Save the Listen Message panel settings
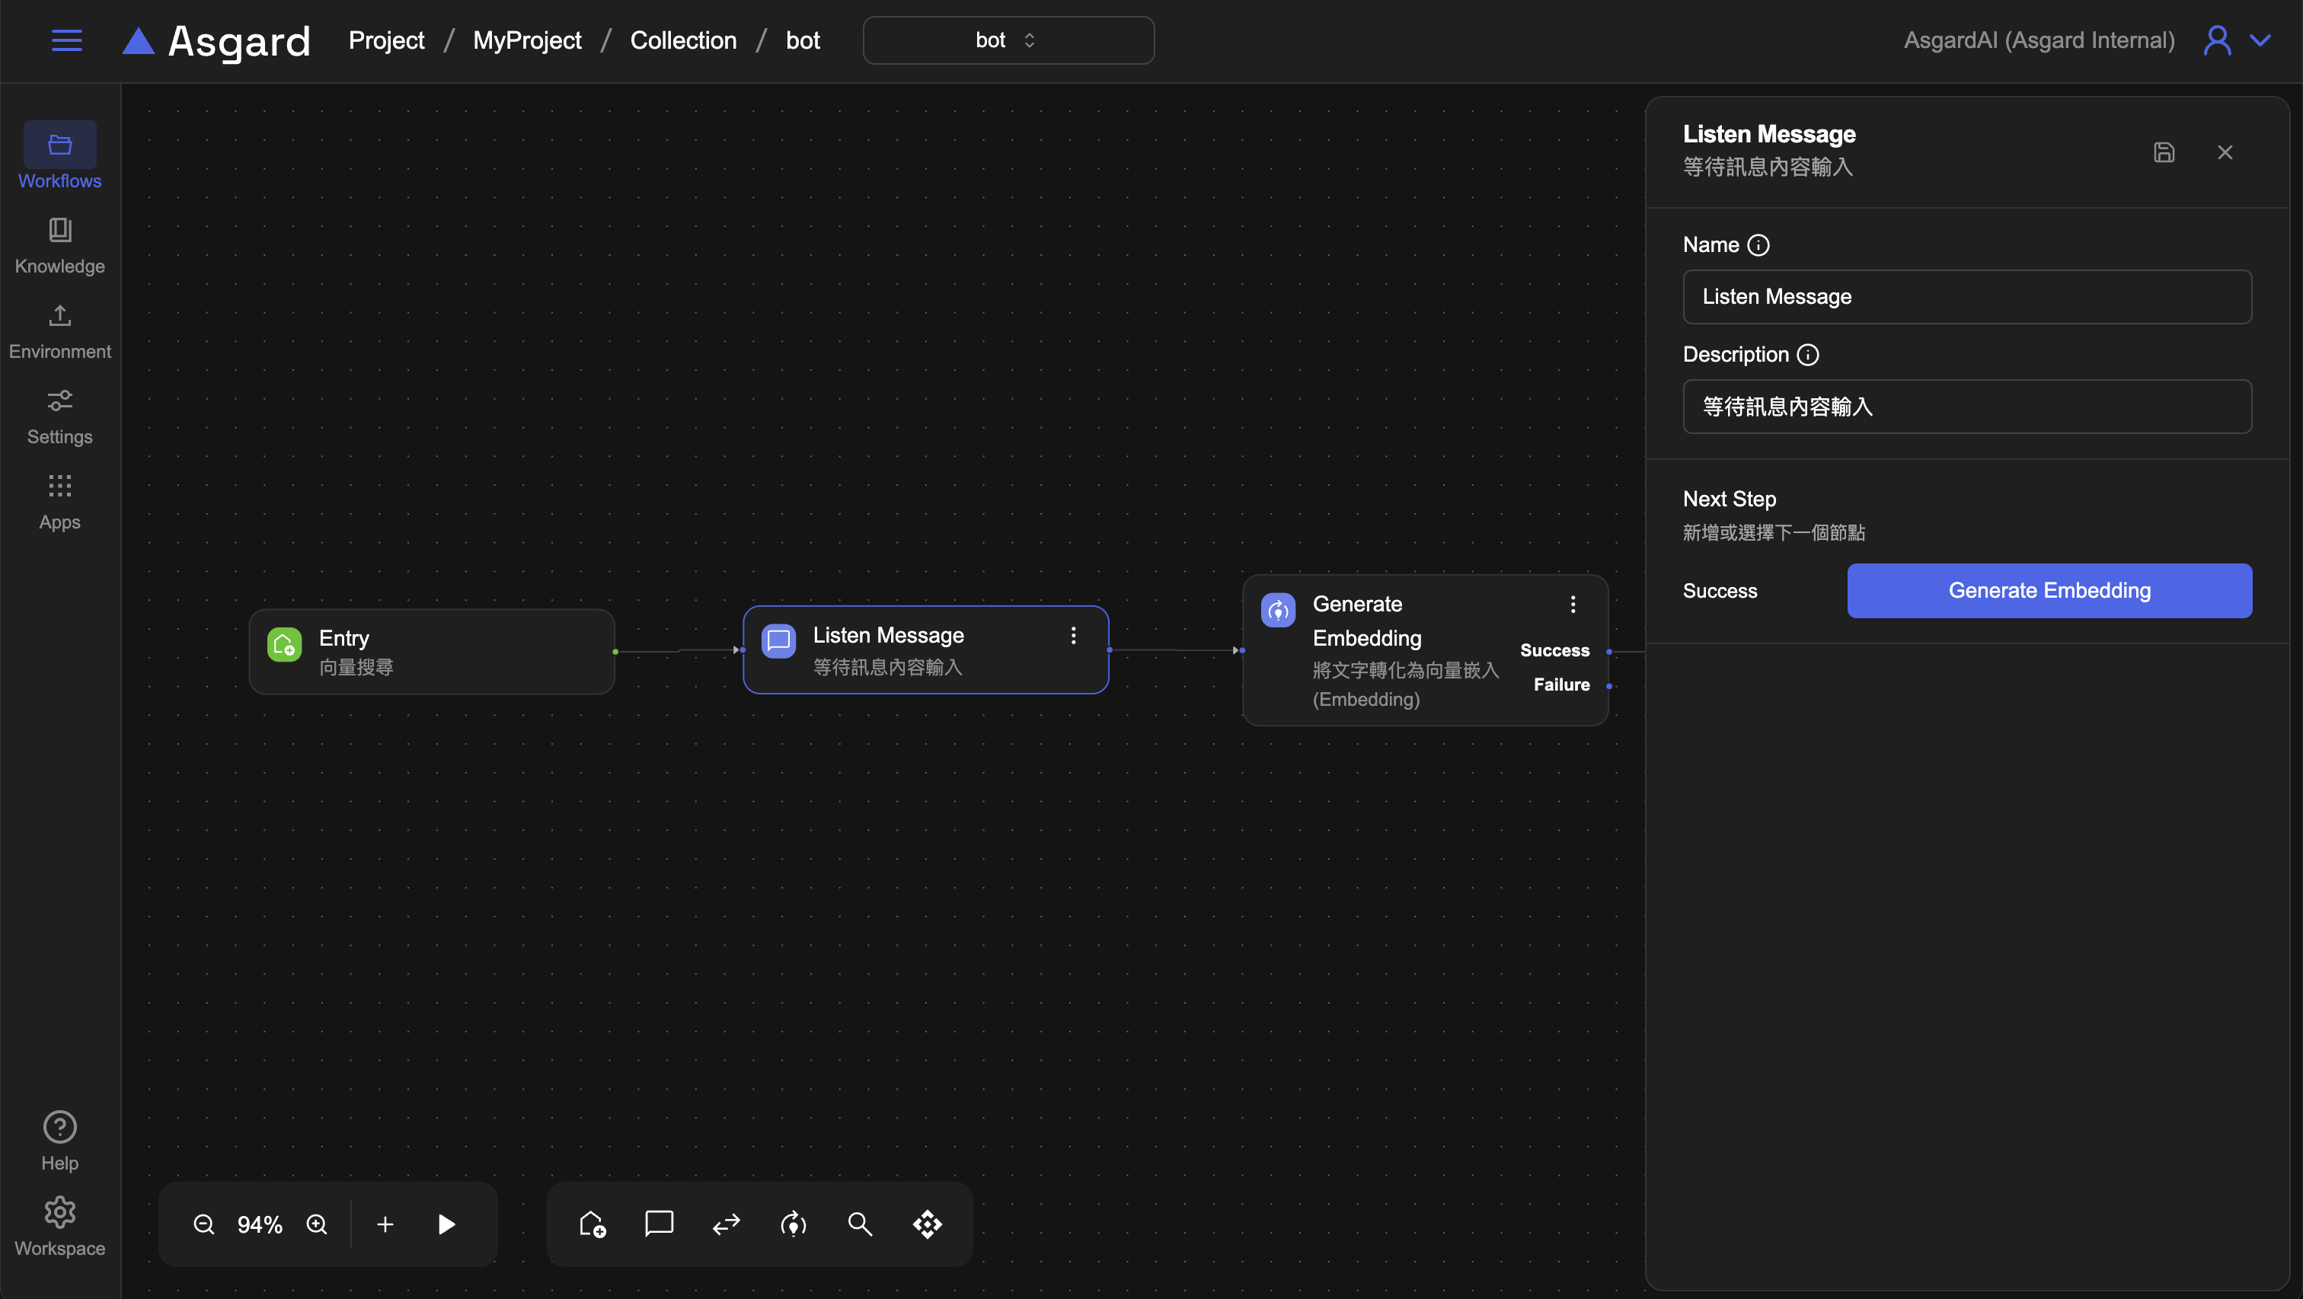The height and width of the screenshot is (1299, 2303). (x=2164, y=152)
